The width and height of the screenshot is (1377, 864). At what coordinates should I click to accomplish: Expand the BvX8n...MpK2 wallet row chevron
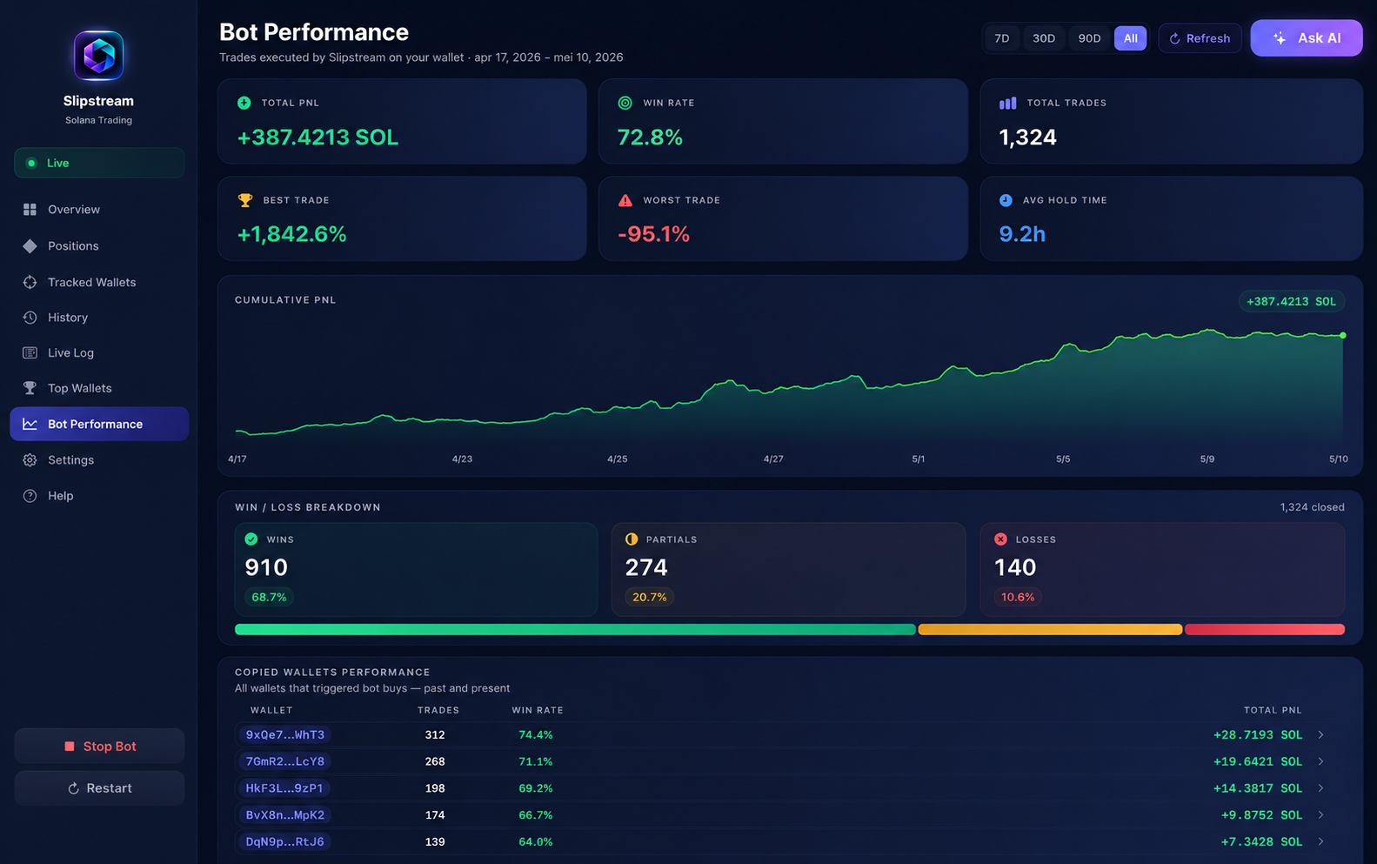pos(1320,815)
